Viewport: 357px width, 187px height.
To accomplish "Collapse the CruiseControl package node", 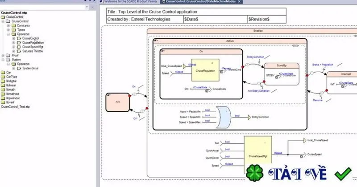I will 3,21.
